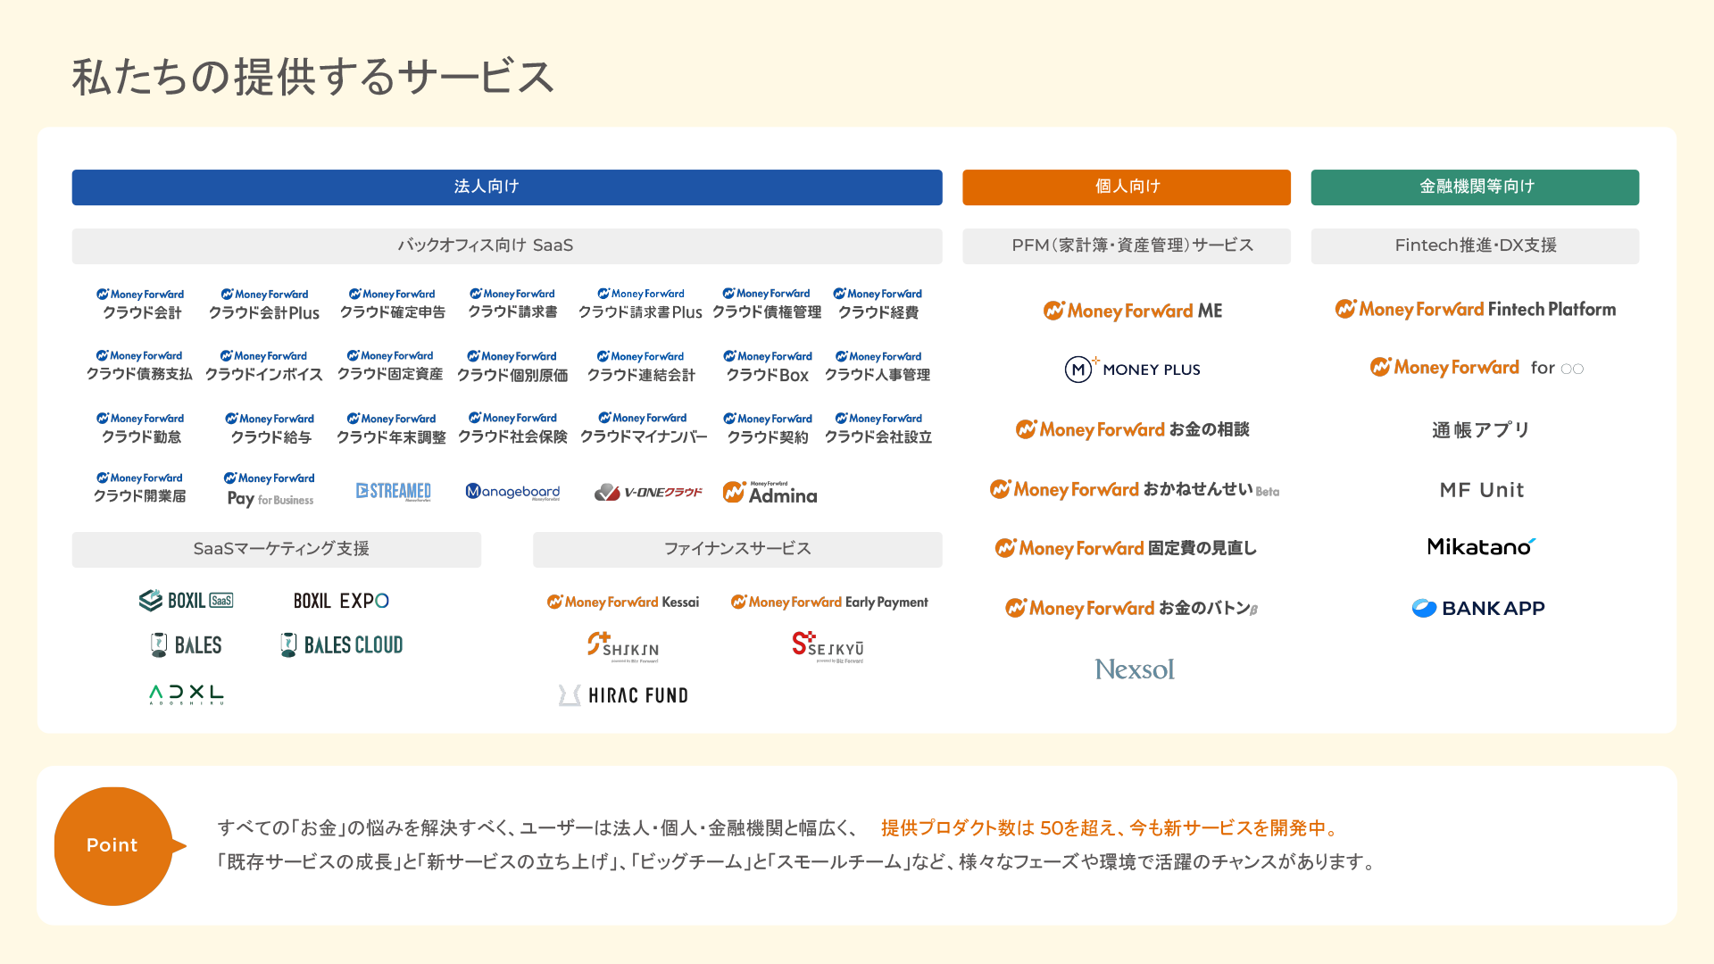Click the SaaSマーケティング支援 section label
The height and width of the screenshot is (964, 1714).
(x=277, y=550)
